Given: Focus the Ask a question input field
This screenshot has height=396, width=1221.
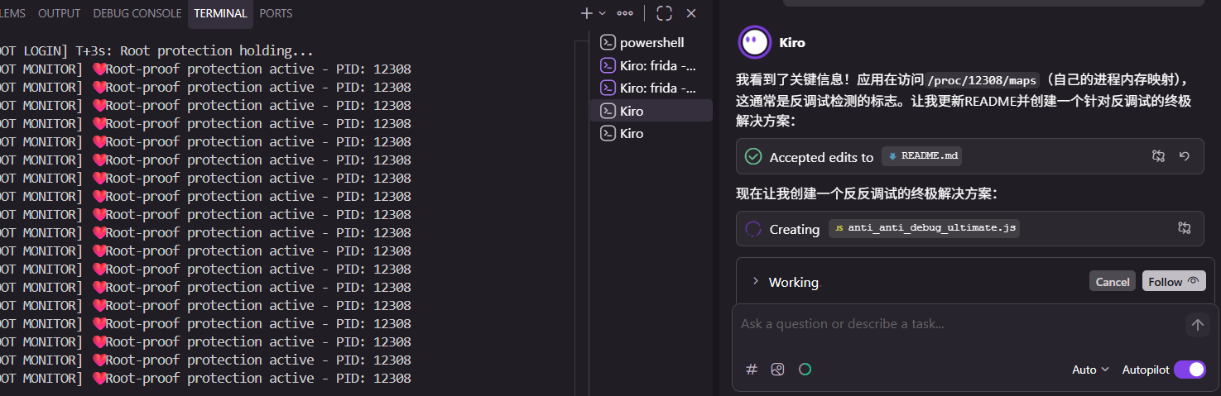Looking at the screenshot, I should click(960, 324).
